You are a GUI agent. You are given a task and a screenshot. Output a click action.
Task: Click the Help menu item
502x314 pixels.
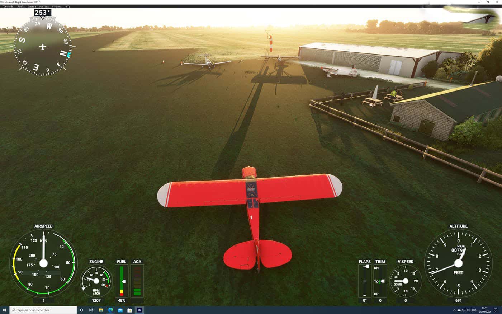[67, 6]
